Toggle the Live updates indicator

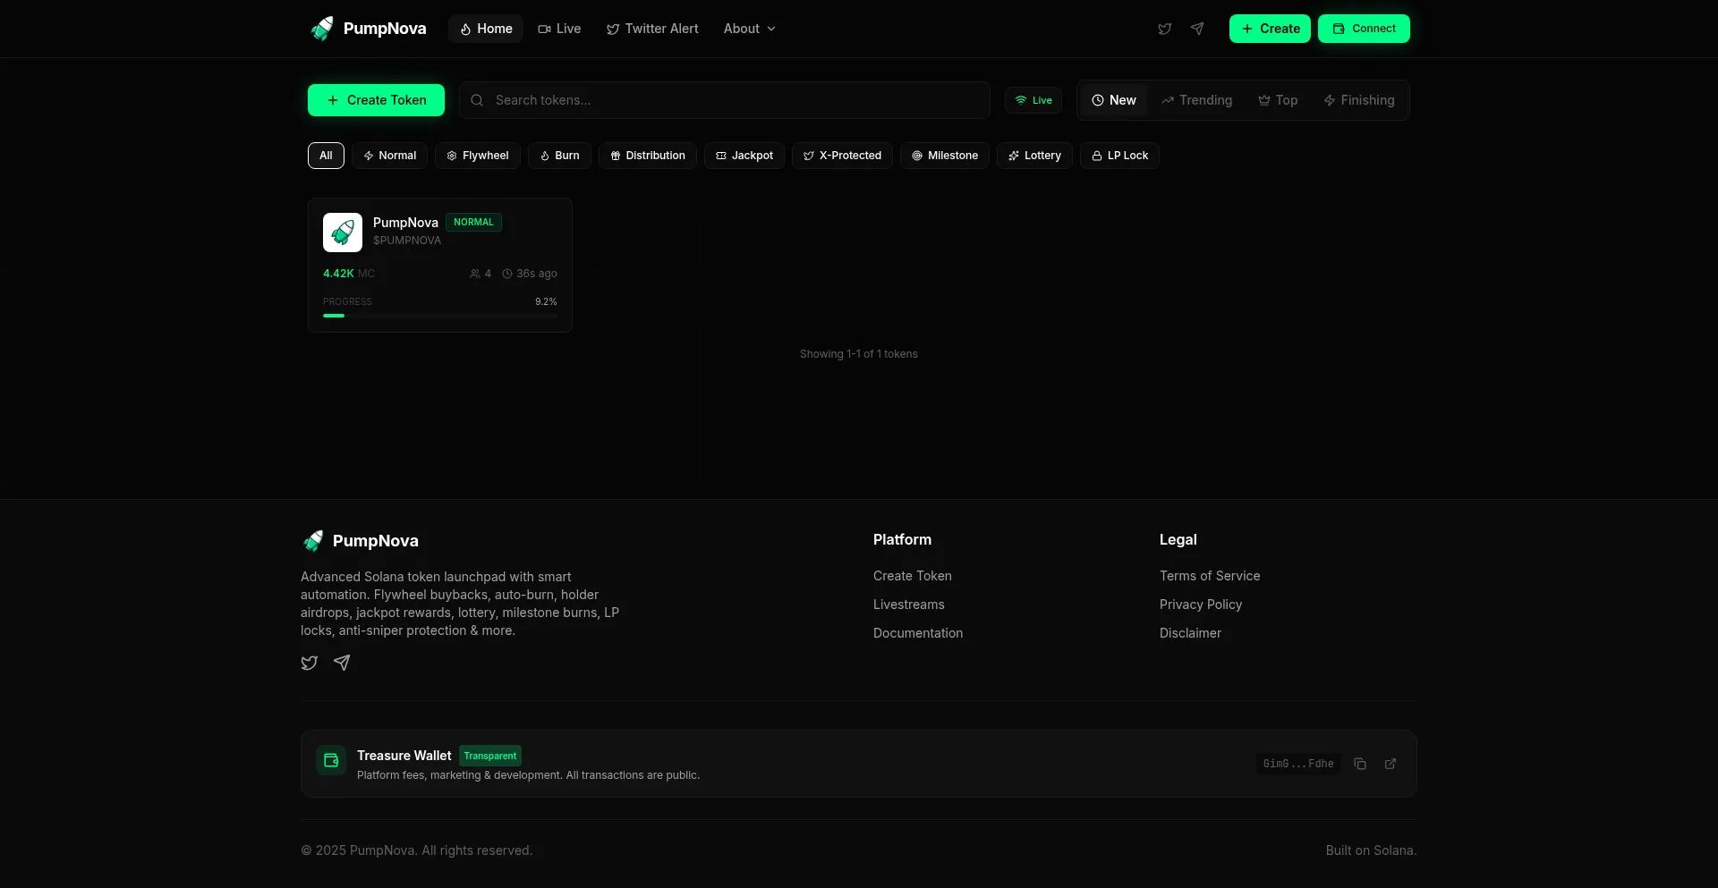coord(1033,100)
